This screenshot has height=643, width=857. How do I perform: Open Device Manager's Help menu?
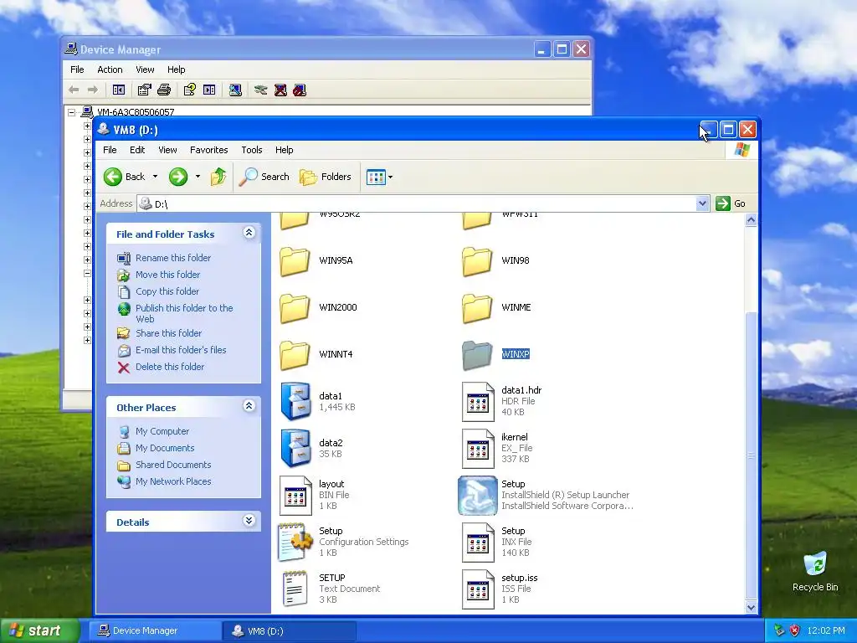(176, 69)
